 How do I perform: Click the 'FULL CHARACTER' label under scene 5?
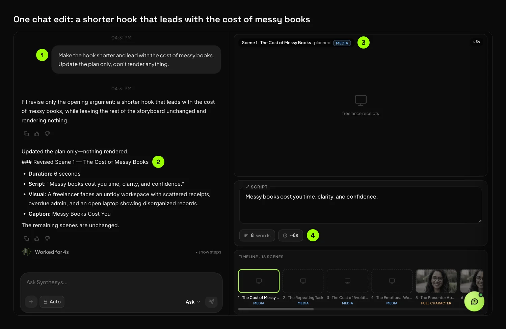point(436,303)
